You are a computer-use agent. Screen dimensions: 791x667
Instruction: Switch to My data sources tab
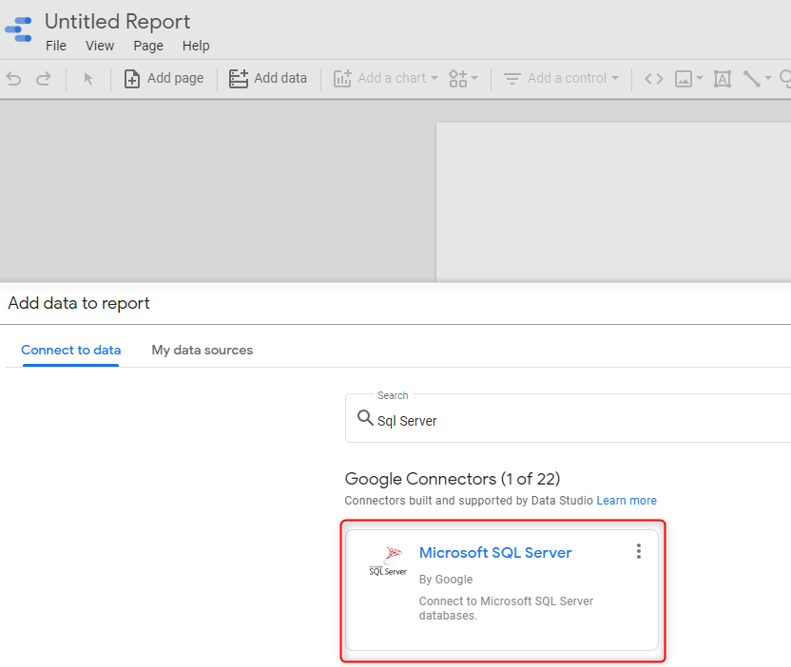pos(203,350)
